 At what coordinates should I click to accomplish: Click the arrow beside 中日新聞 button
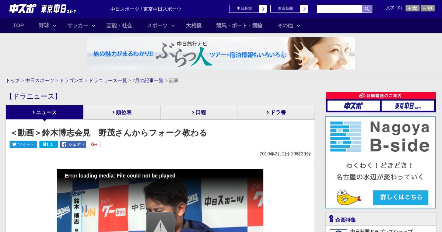[263, 9]
